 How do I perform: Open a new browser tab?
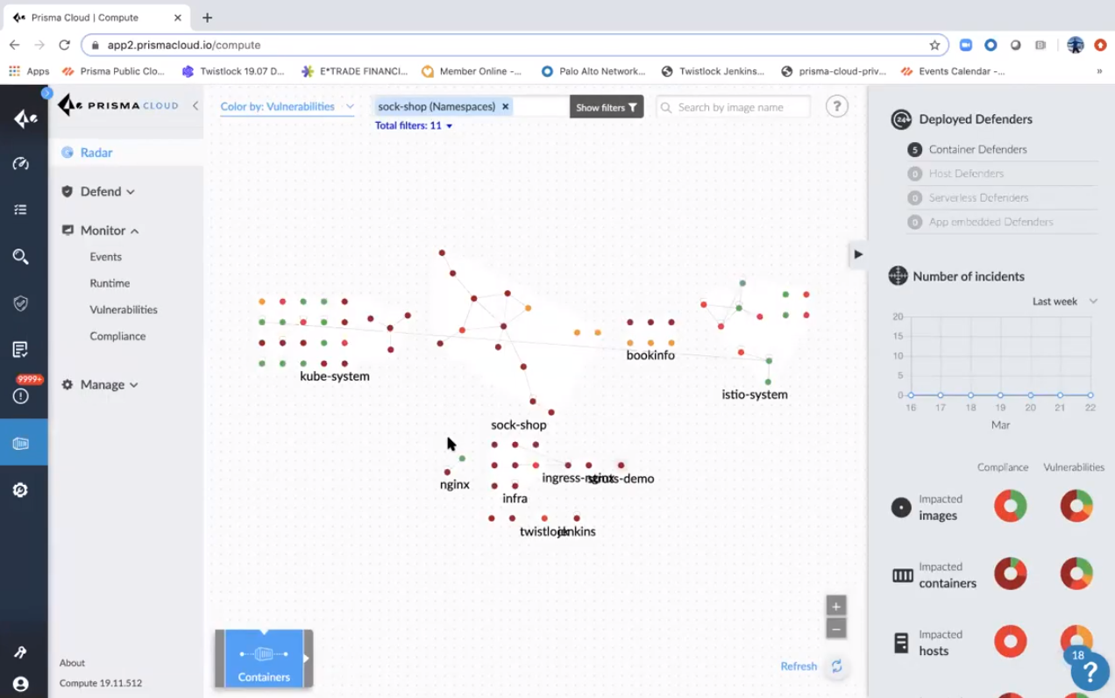pyautogui.click(x=208, y=18)
